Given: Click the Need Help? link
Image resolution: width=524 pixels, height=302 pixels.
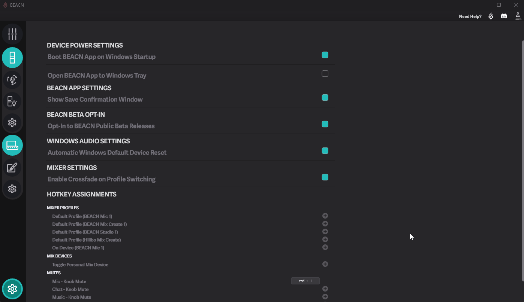Looking at the screenshot, I should 470,16.
